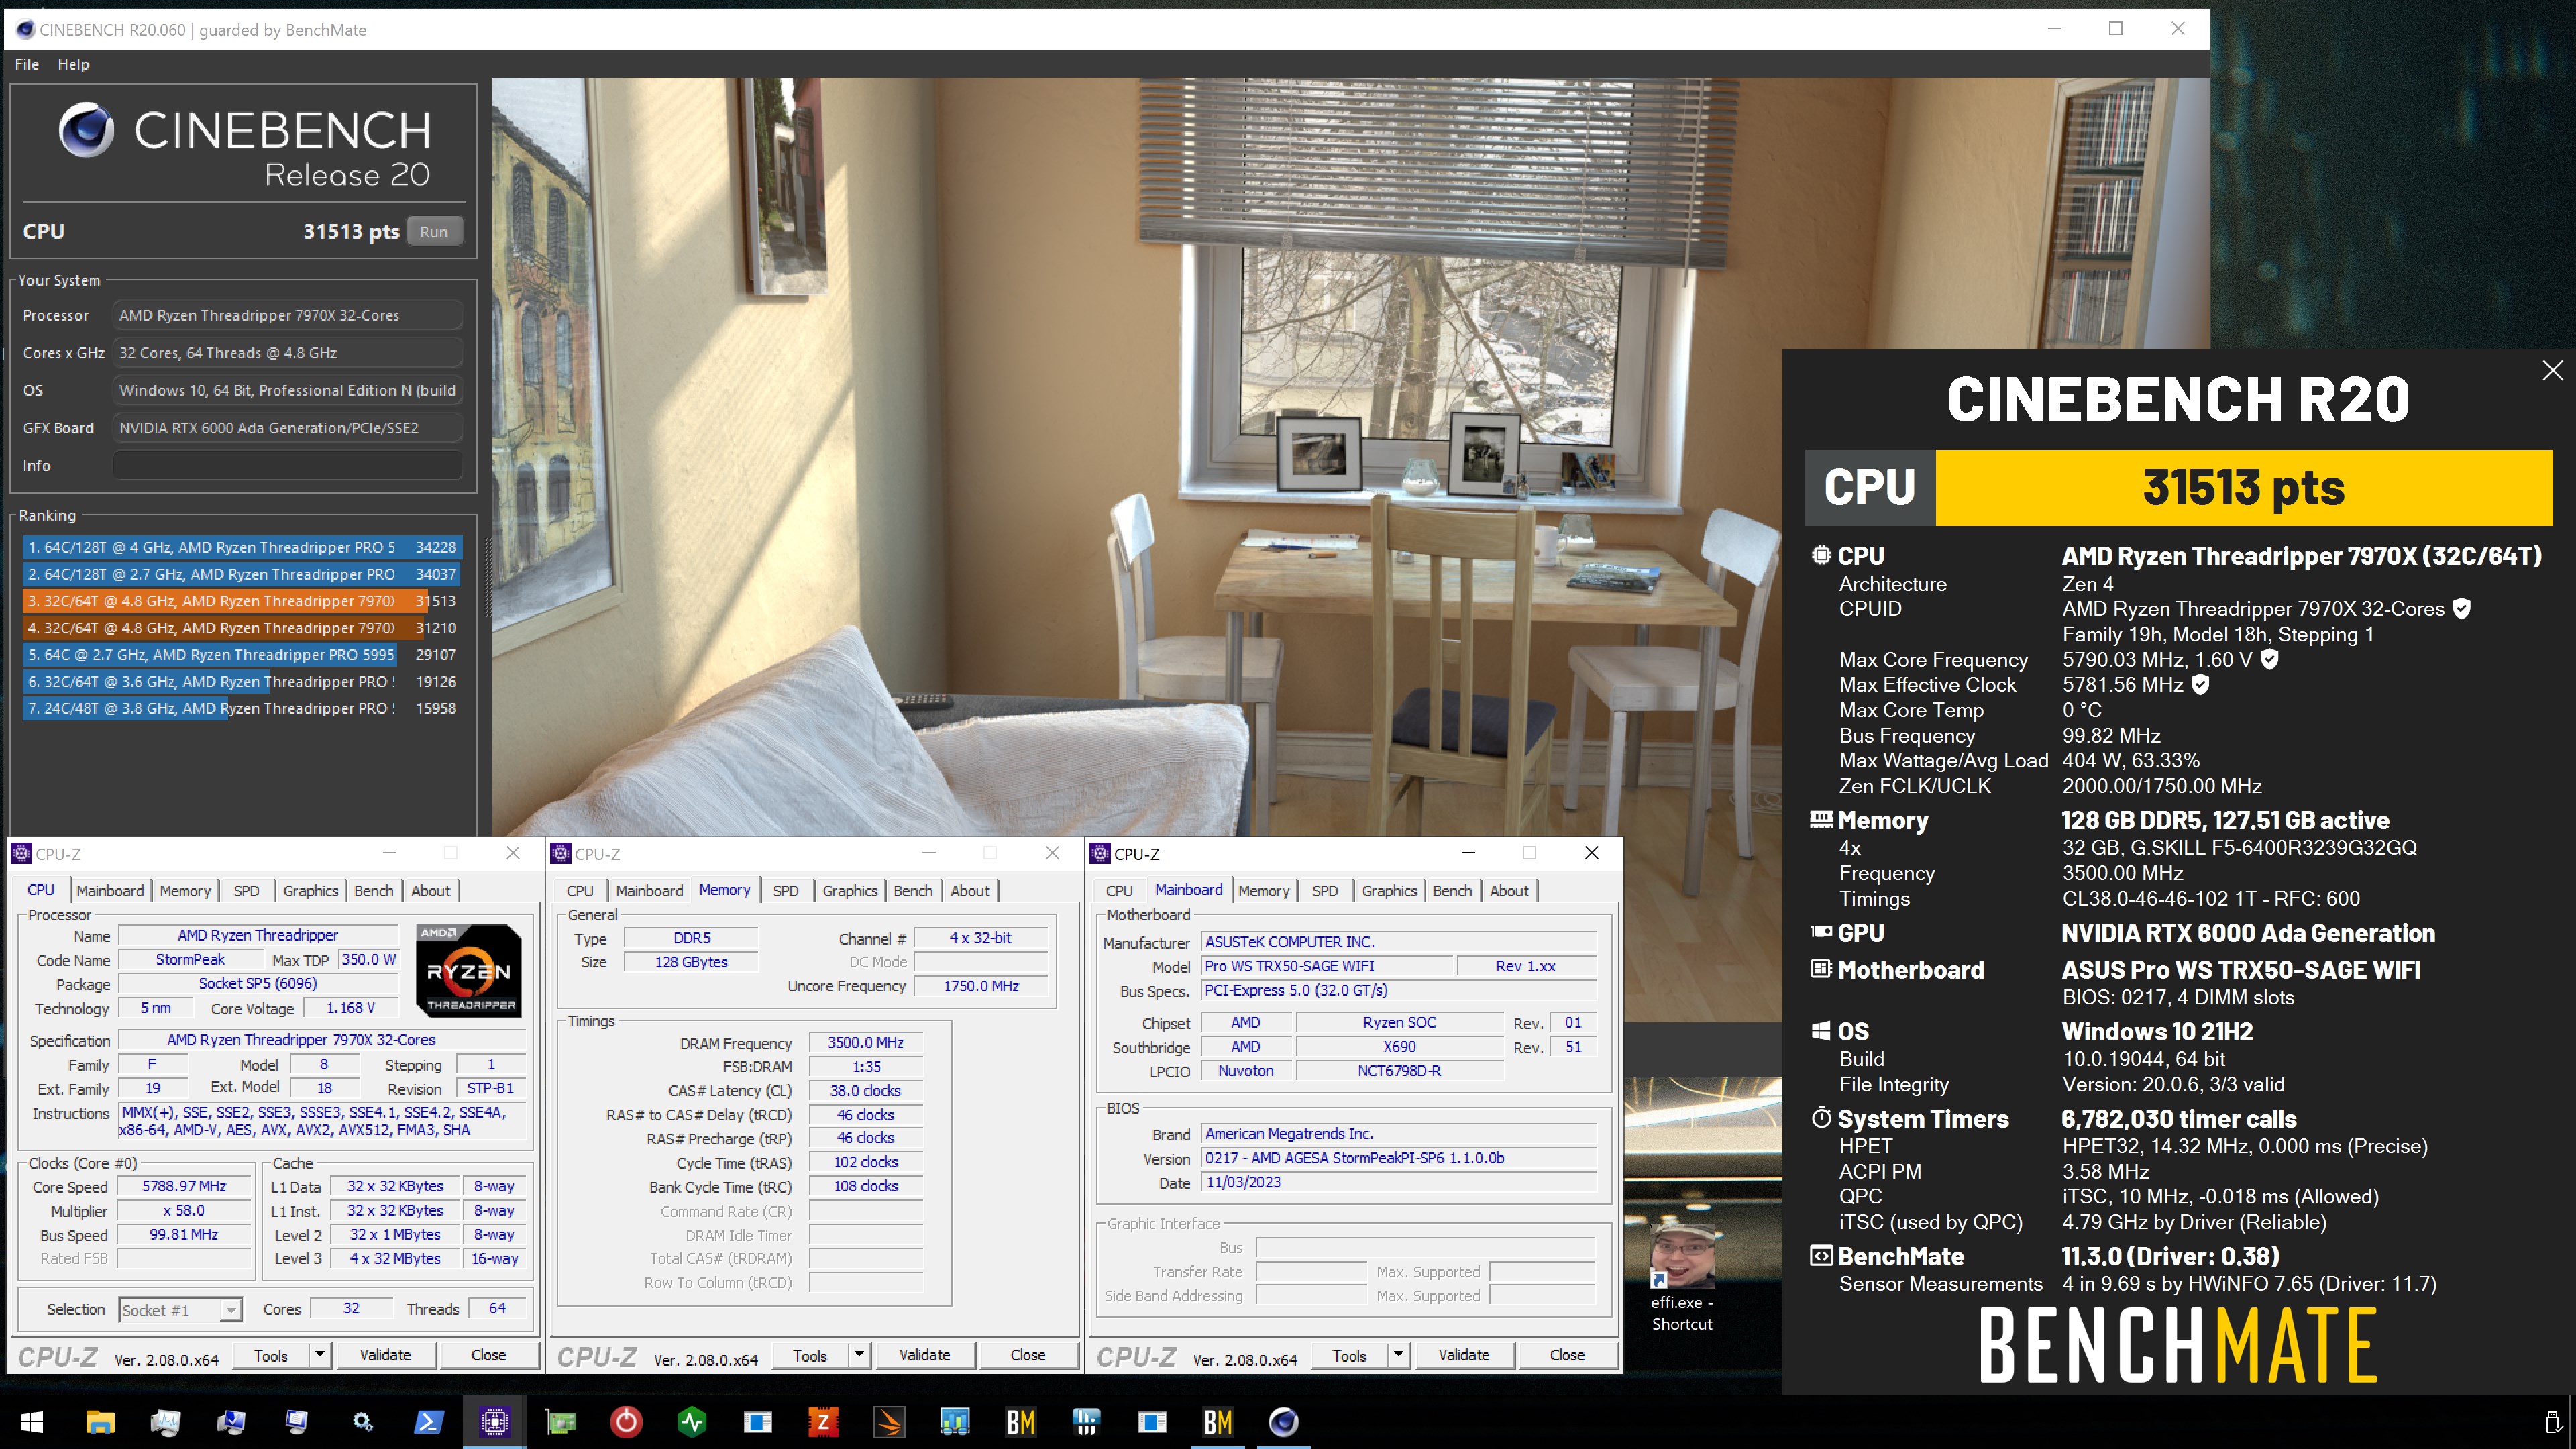Click the BenchMate 31513 pts score bar
This screenshot has height=1449, width=2576.
[x=2243, y=487]
